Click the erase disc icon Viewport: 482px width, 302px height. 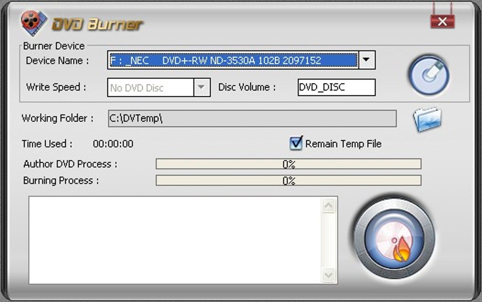point(429,75)
